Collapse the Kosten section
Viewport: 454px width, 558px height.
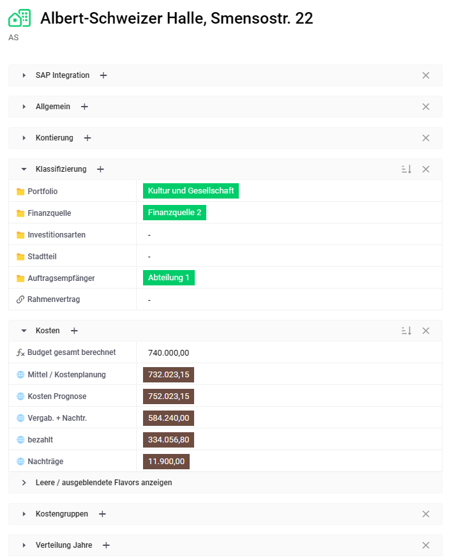pos(24,331)
